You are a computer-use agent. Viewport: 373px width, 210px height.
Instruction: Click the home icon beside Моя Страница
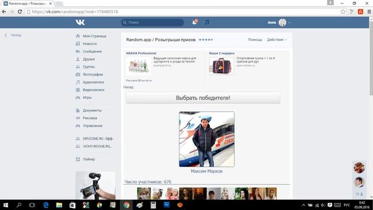pos(78,36)
